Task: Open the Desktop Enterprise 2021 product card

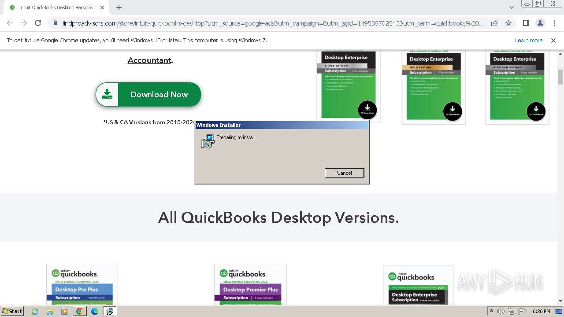Action: (418, 285)
